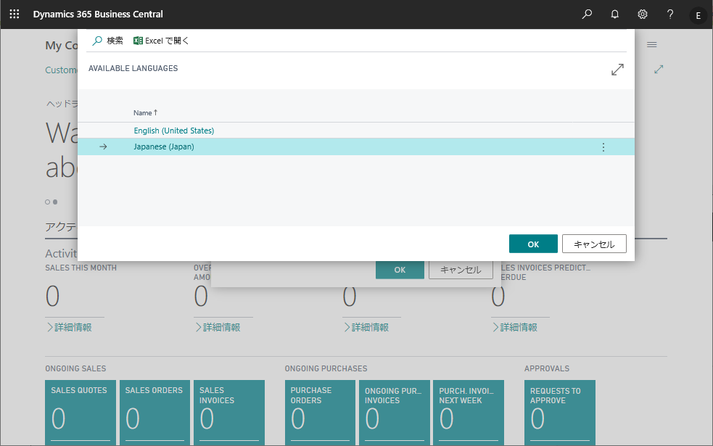Sort the list by Name column header
The height and width of the screenshot is (446, 713).
tap(146, 112)
